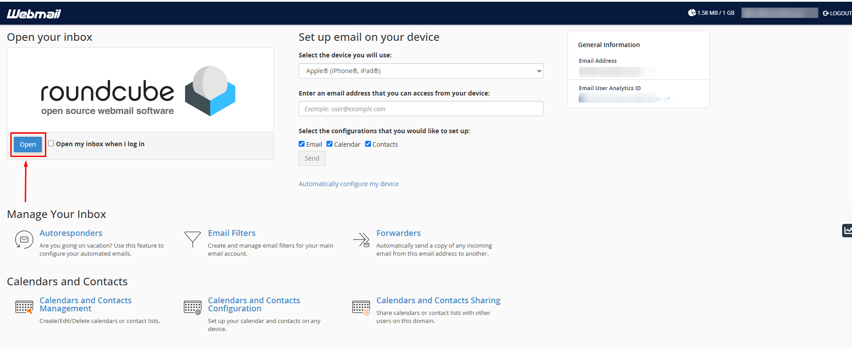Viewport: 852px width, 349px height.
Task: Click the Calendars and Contacts Sharing icon
Action: pyautogui.click(x=361, y=307)
